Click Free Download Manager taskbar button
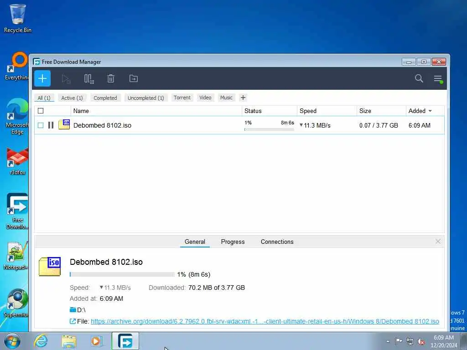 [x=125, y=341]
